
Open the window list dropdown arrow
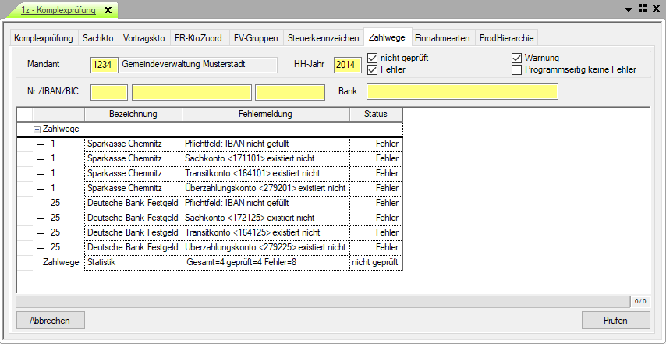629,9
